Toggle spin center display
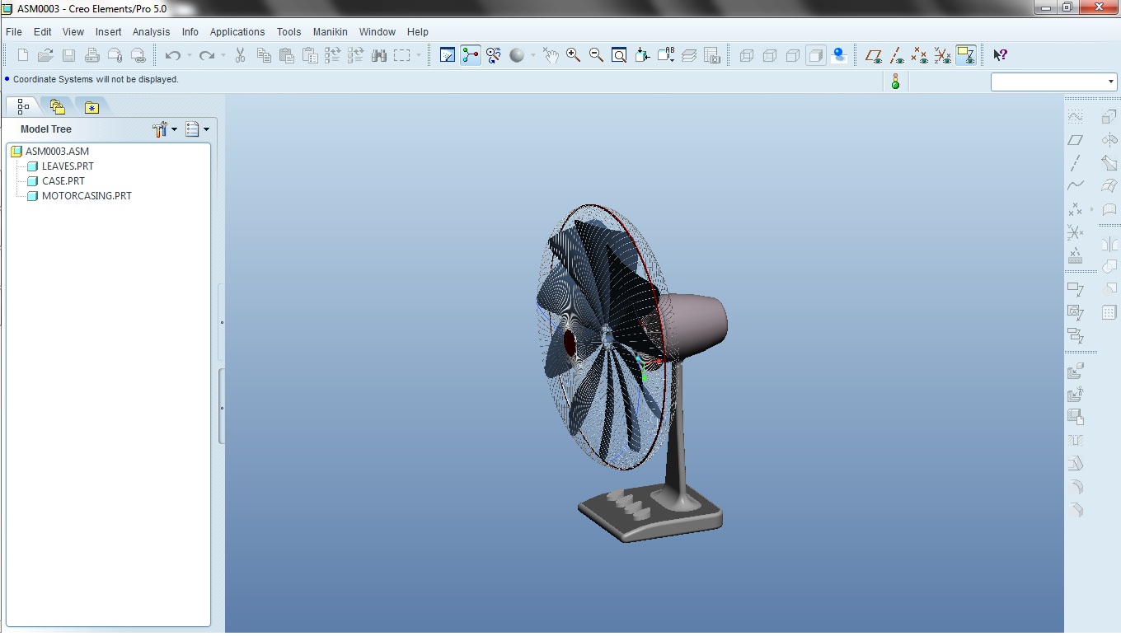The image size is (1121, 636). point(471,55)
